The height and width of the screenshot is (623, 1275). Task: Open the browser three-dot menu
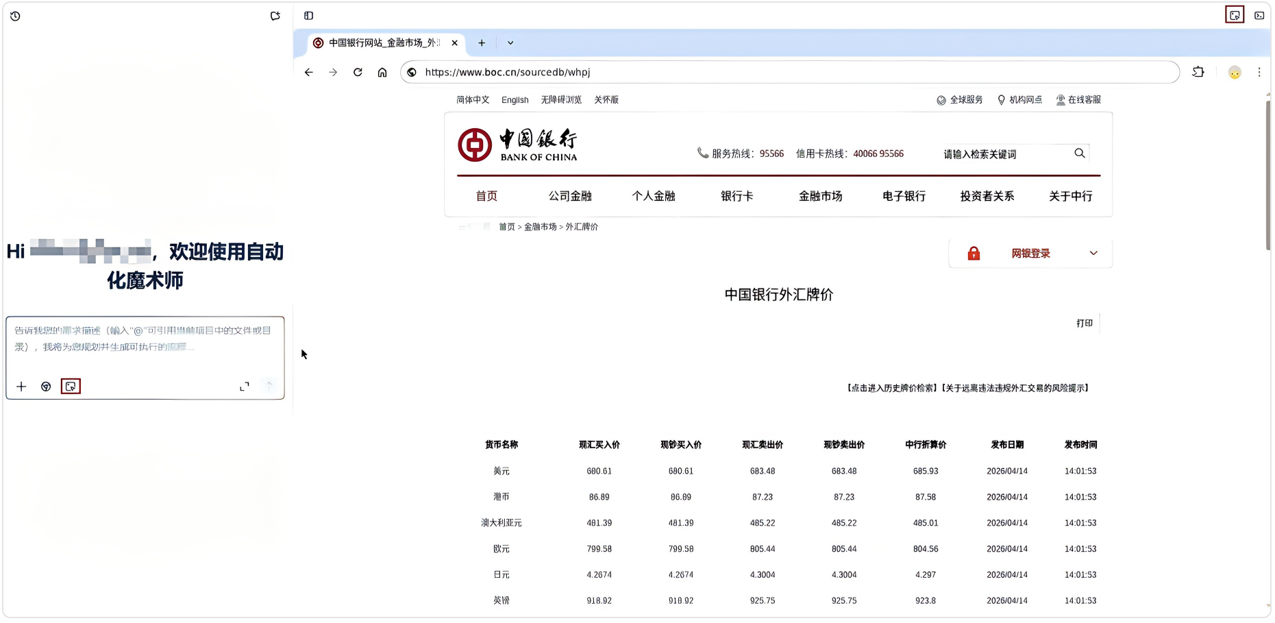click(x=1259, y=72)
